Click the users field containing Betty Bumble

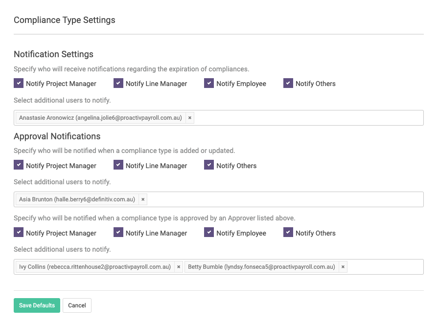tap(387, 267)
